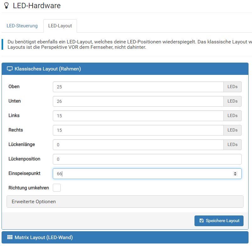This screenshot has height=246, width=252.
Task: Select the Links LED count field
Action: pos(138,116)
